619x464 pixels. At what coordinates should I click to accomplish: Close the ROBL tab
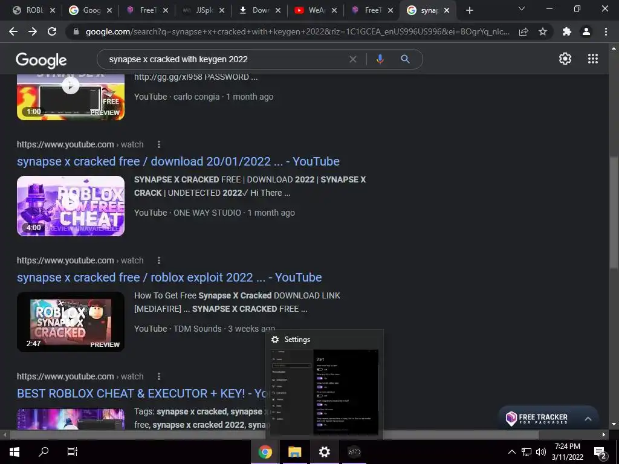(x=53, y=11)
